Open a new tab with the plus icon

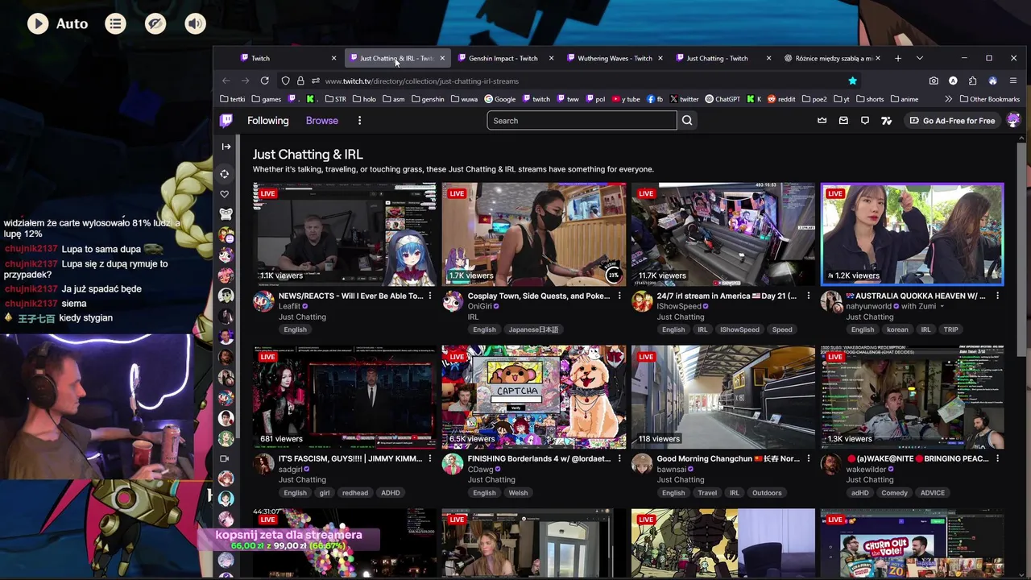[898, 58]
